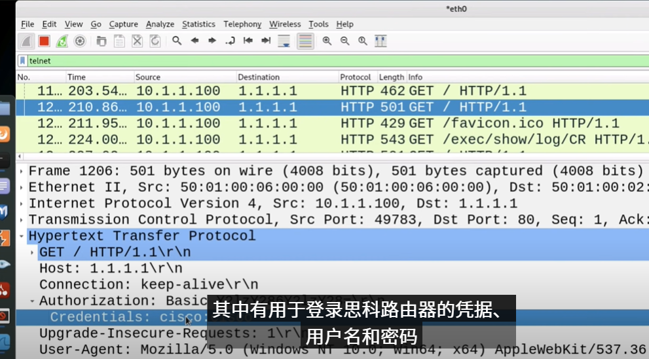The image size is (649, 359).
Task: Toggle packet list colorization
Action: [305, 41]
